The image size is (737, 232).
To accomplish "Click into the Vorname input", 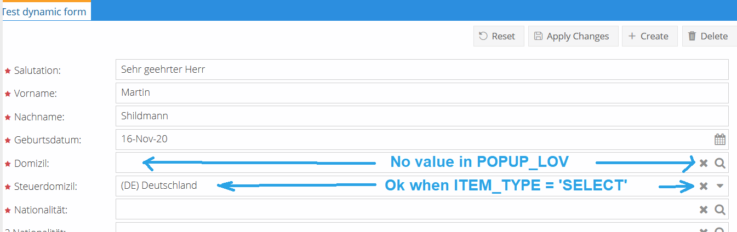I will pyautogui.click(x=422, y=93).
